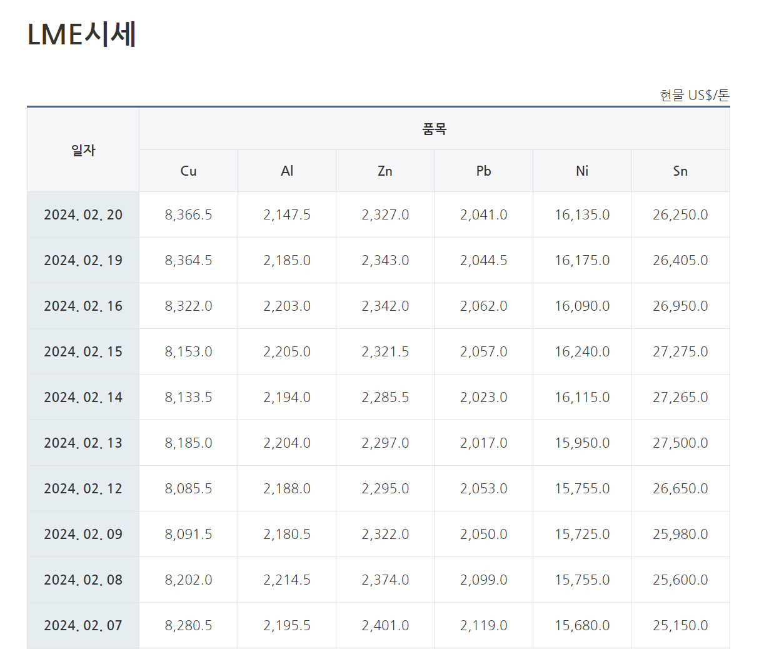Select zinc price 2,401.0
The image size is (759, 649).
[x=385, y=625]
